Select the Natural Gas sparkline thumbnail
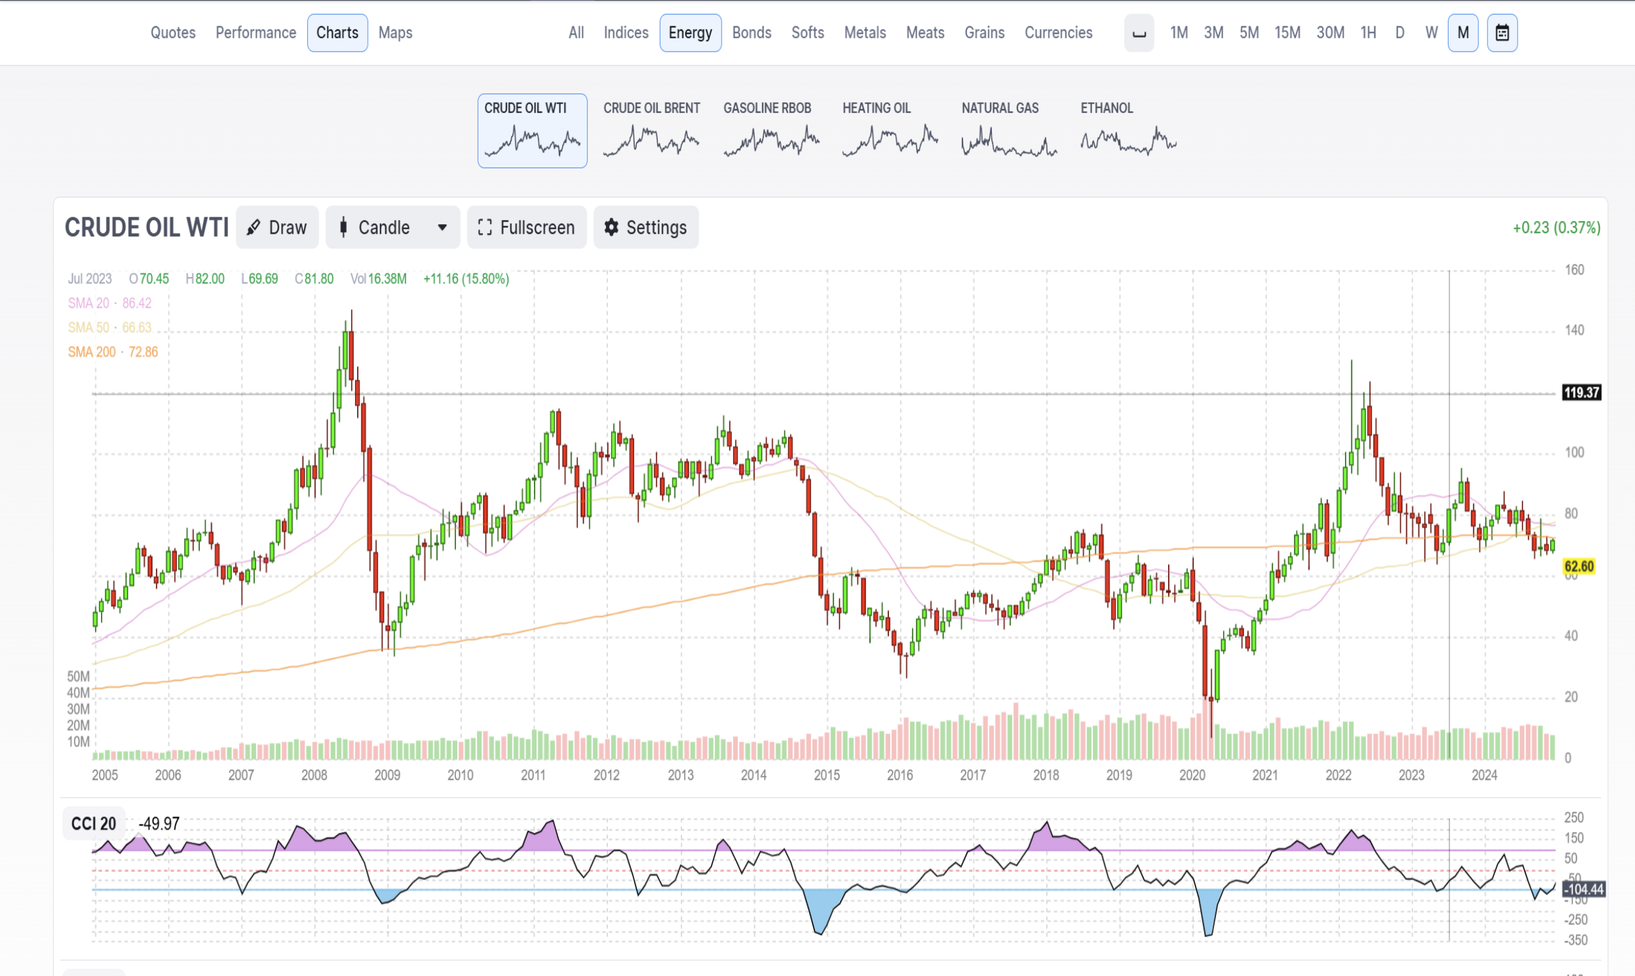Image resolution: width=1635 pixels, height=976 pixels. 1008,141
